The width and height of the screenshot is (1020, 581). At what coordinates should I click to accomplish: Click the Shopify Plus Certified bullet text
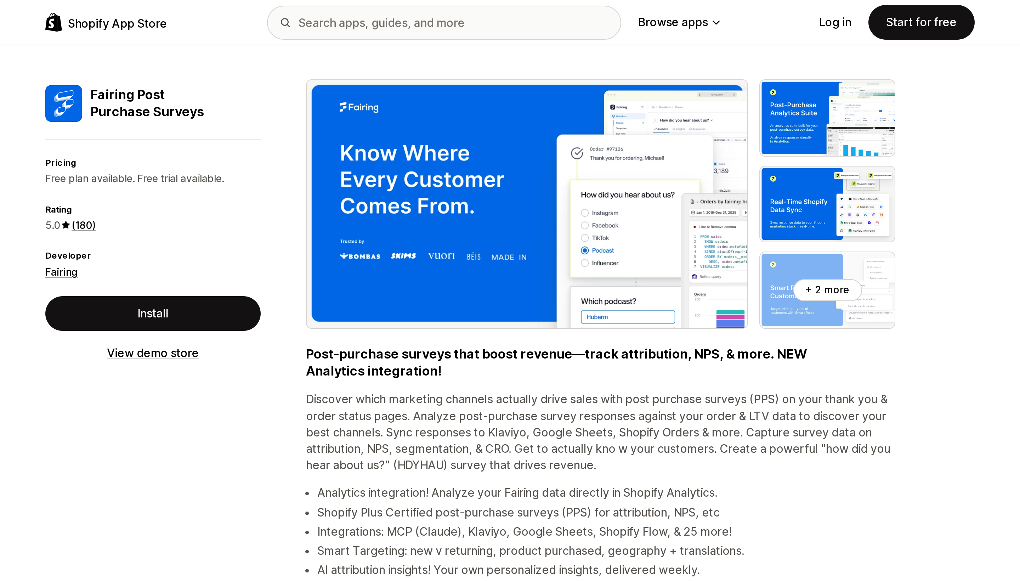click(518, 512)
